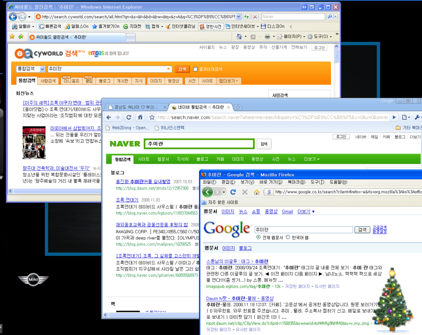
Task: Click IE add to favorites star-plus icon
Action: pyautogui.click(x=21, y=37)
